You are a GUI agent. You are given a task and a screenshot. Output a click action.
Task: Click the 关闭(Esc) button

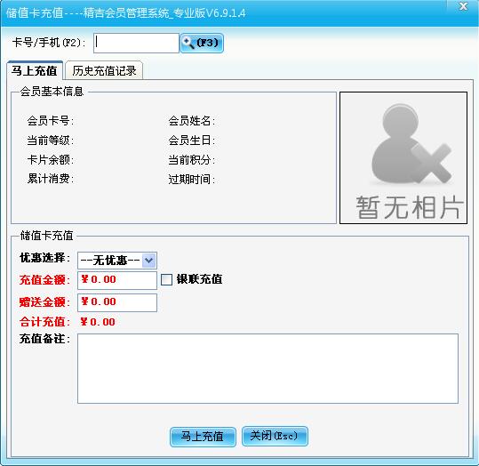click(275, 436)
